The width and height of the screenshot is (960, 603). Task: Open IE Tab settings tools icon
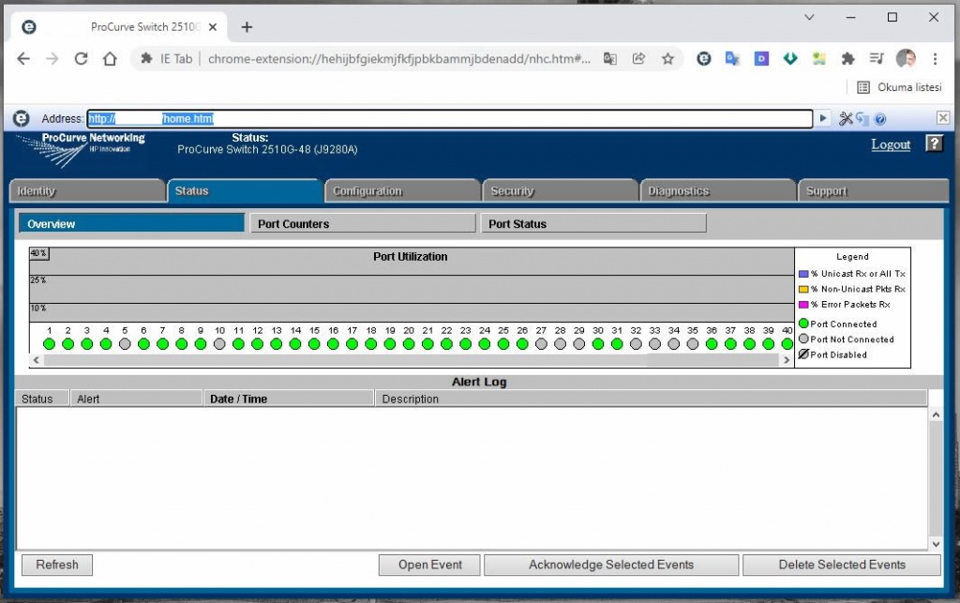[x=847, y=119]
